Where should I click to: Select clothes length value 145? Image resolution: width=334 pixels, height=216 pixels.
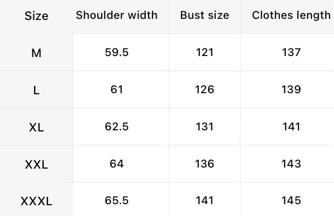[291, 201]
